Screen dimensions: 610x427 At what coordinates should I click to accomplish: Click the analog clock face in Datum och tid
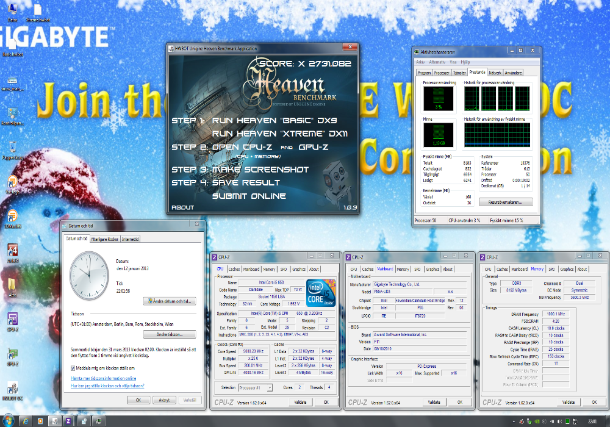coord(90,275)
